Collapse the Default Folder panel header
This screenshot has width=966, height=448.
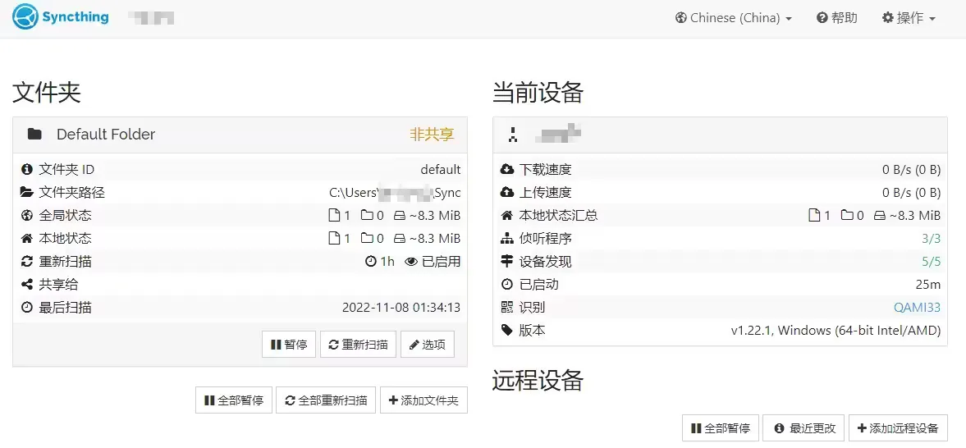click(240, 135)
